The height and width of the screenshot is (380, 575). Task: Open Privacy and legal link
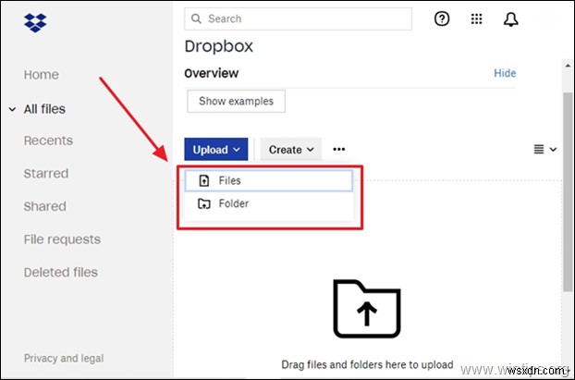(x=64, y=359)
